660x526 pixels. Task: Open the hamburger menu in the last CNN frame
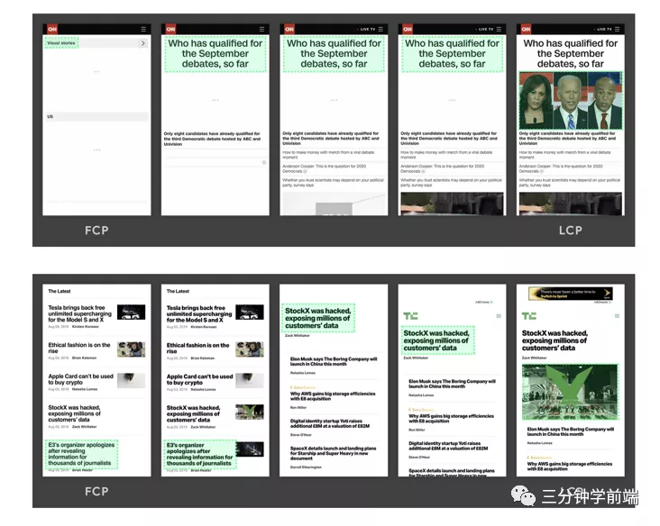[617, 29]
